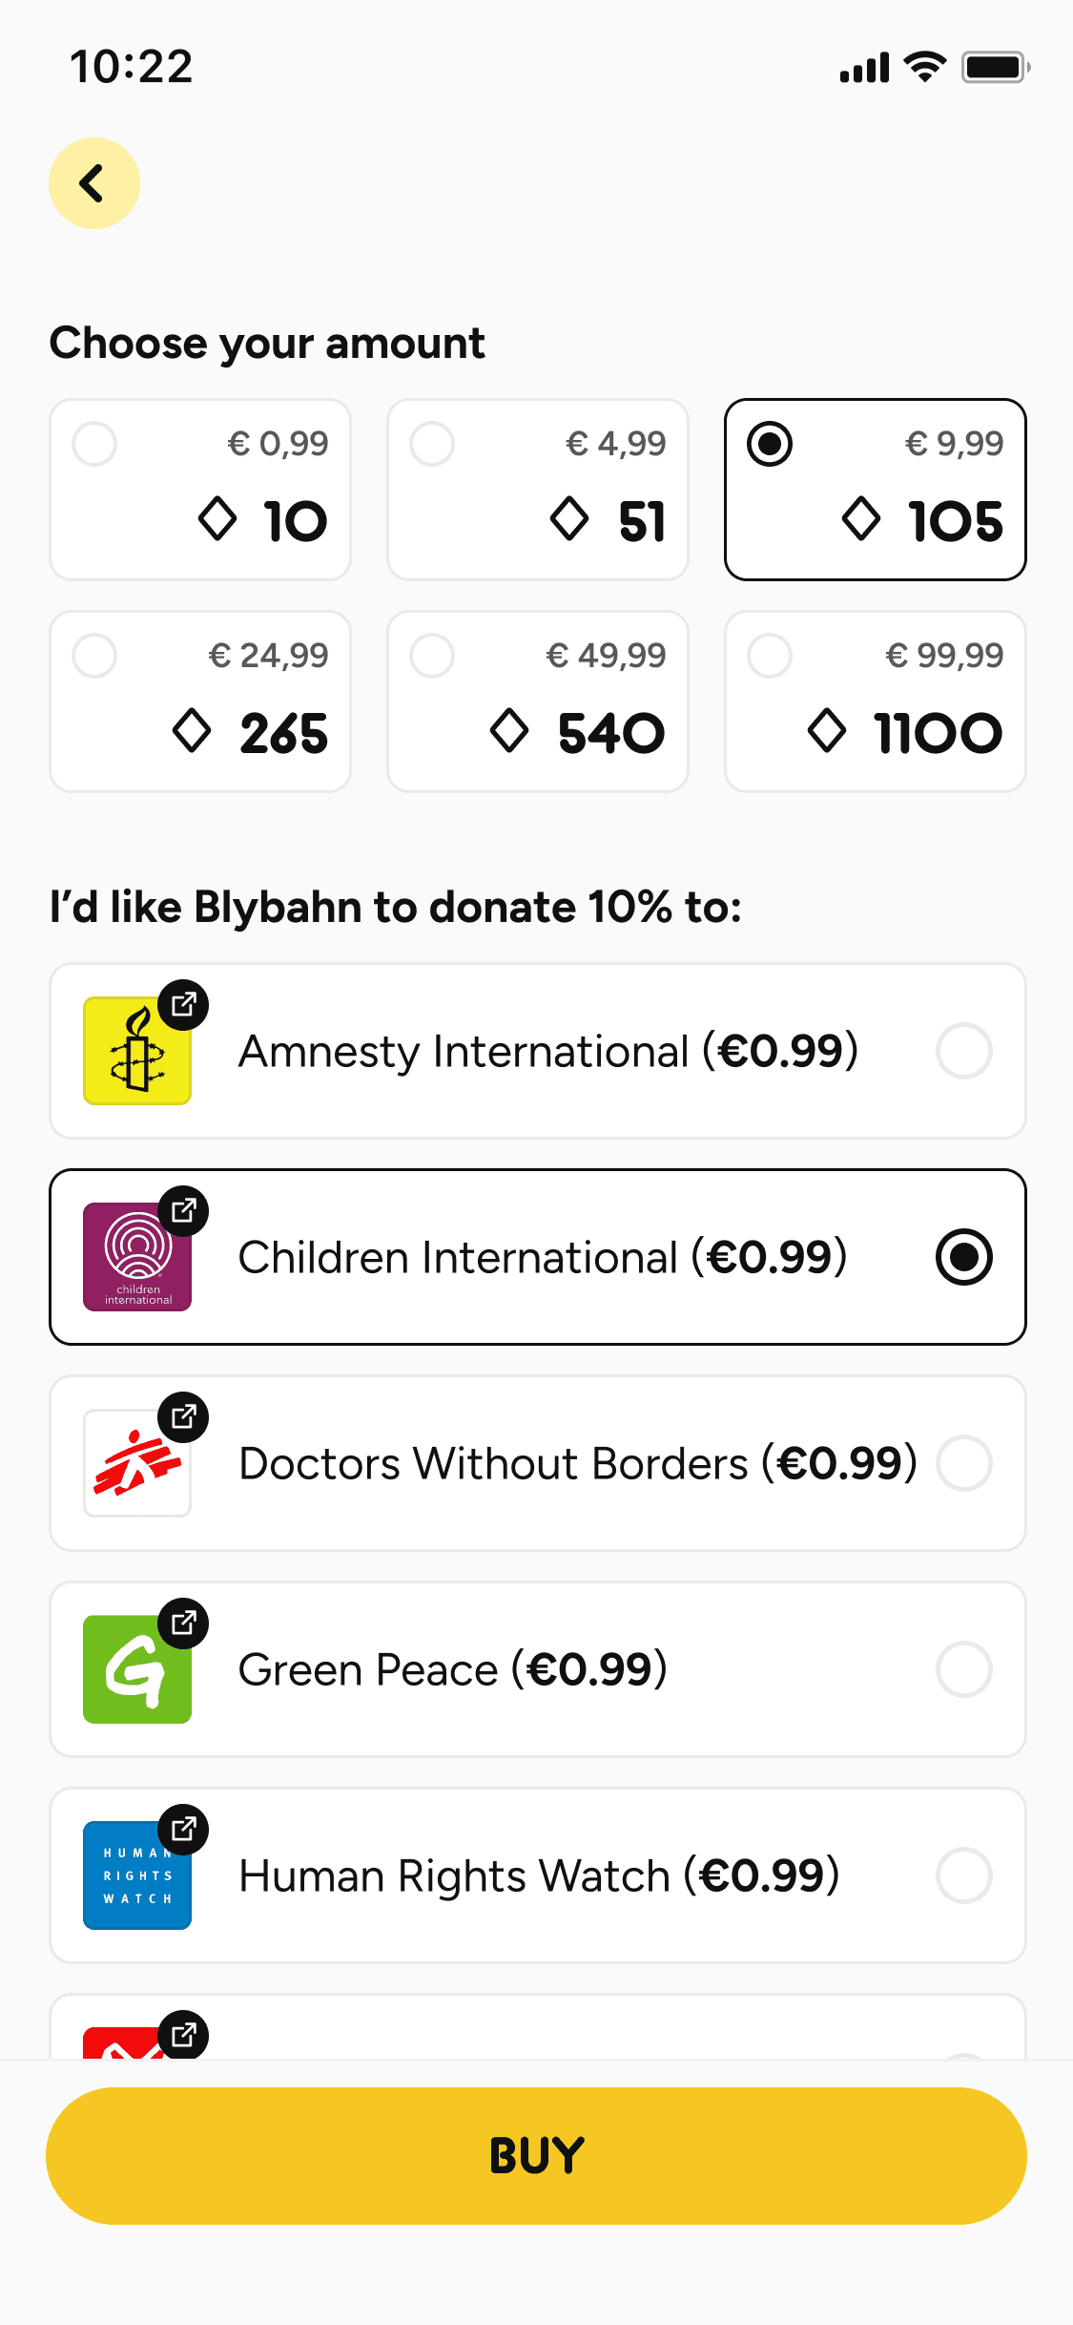The width and height of the screenshot is (1073, 2325).
Task: Tap the selected € 9,99 amount card
Action: [876, 489]
